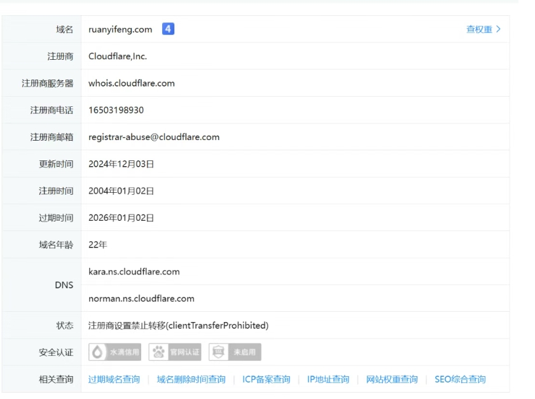
Task: Click registration date 2004年01月02日
Action: [x=121, y=191]
